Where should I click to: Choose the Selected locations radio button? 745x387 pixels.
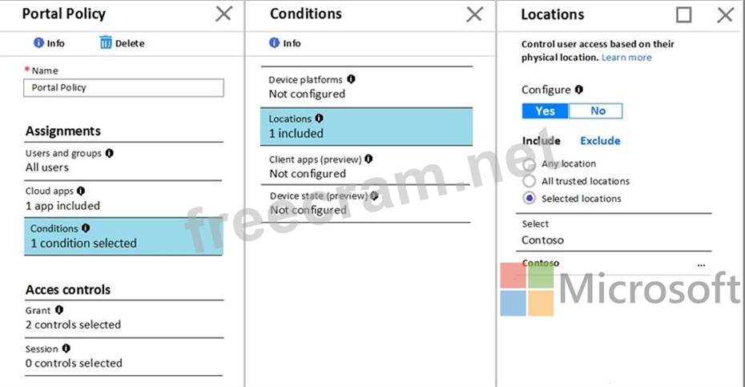pos(529,198)
